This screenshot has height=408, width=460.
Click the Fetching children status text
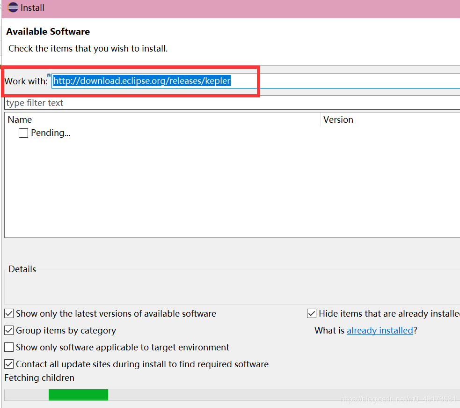(x=39, y=378)
